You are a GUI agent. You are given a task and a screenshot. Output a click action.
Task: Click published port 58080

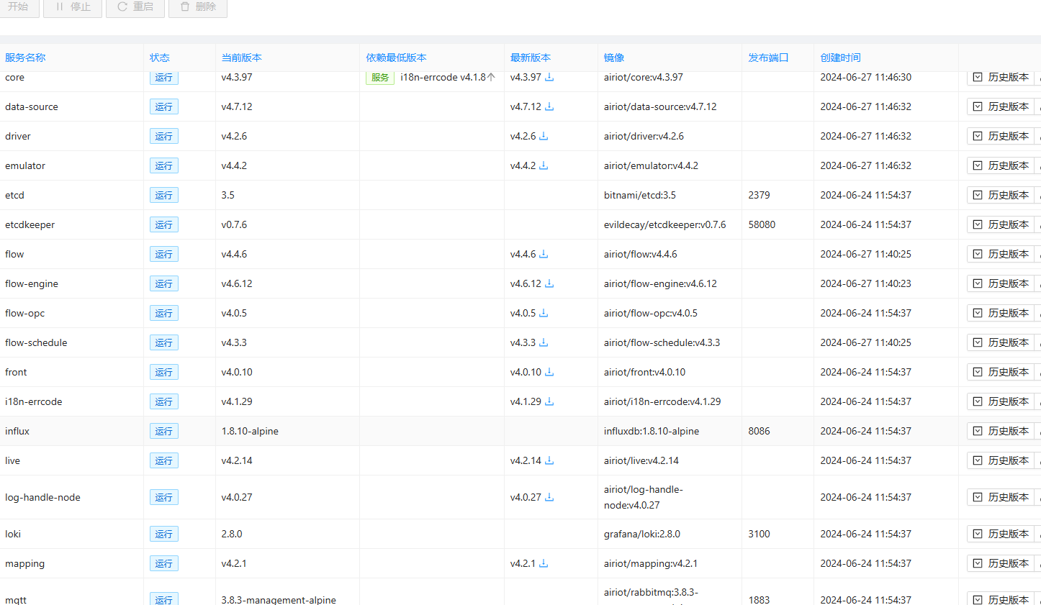pyautogui.click(x=762, y=224)
